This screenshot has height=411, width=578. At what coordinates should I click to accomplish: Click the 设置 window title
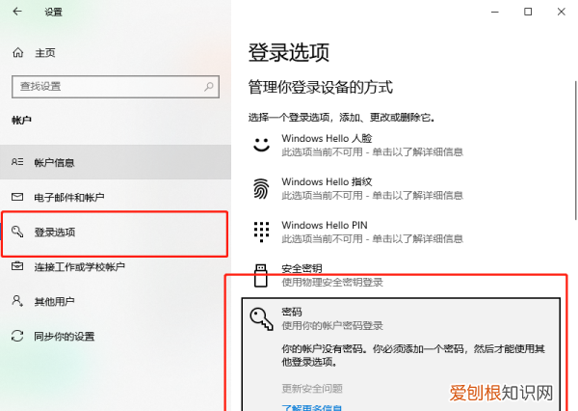[53, 12]
